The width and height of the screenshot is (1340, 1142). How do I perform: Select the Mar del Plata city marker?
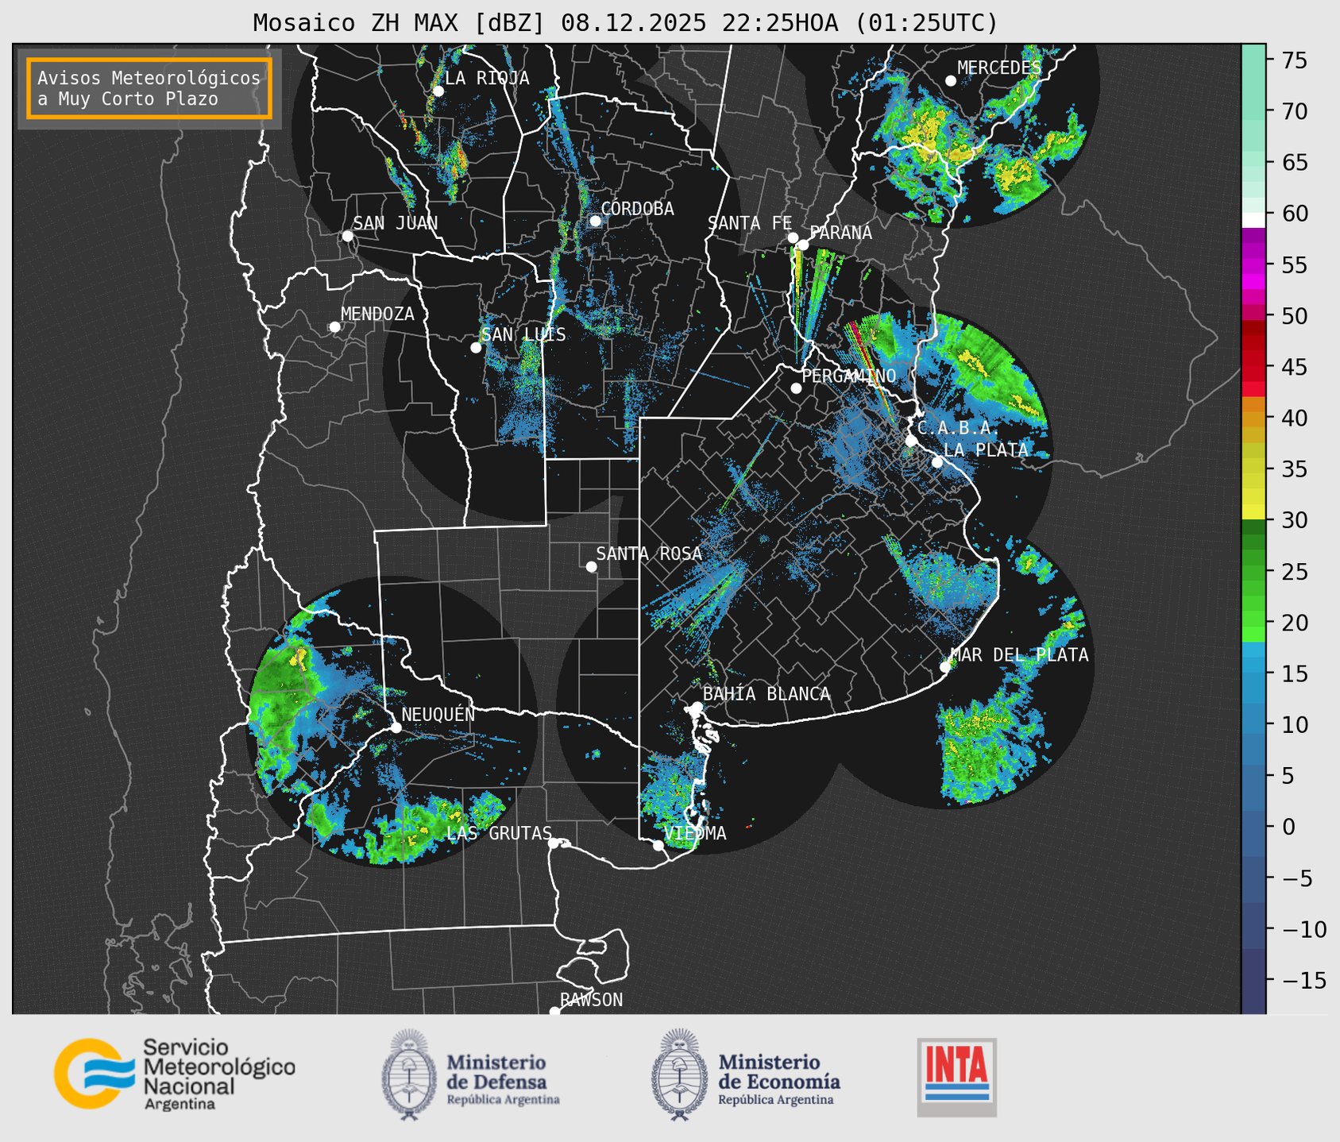944,667
